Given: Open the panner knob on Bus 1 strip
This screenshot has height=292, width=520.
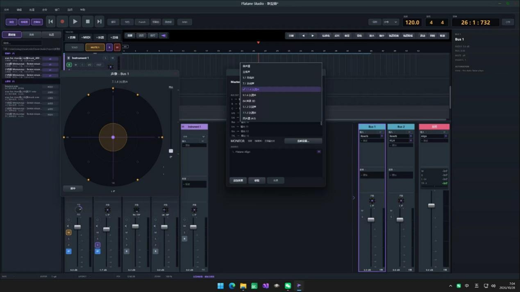Looking at the screenshot, I should [x=372, y=201].
